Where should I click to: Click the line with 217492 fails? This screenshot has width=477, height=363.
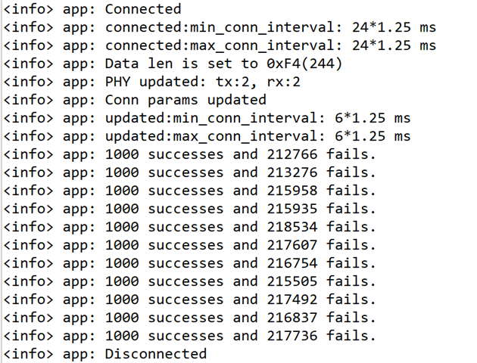point(190,299)
